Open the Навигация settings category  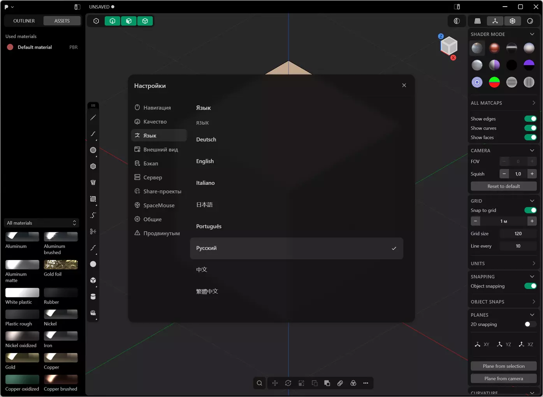157,108
